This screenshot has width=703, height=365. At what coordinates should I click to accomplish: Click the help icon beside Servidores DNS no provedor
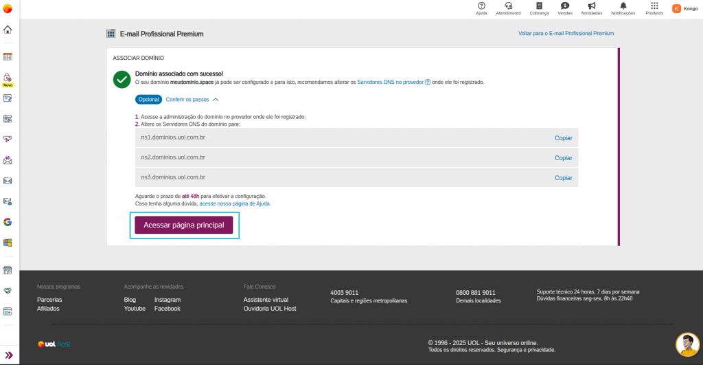pyautogui.click(x=427, y=82)
